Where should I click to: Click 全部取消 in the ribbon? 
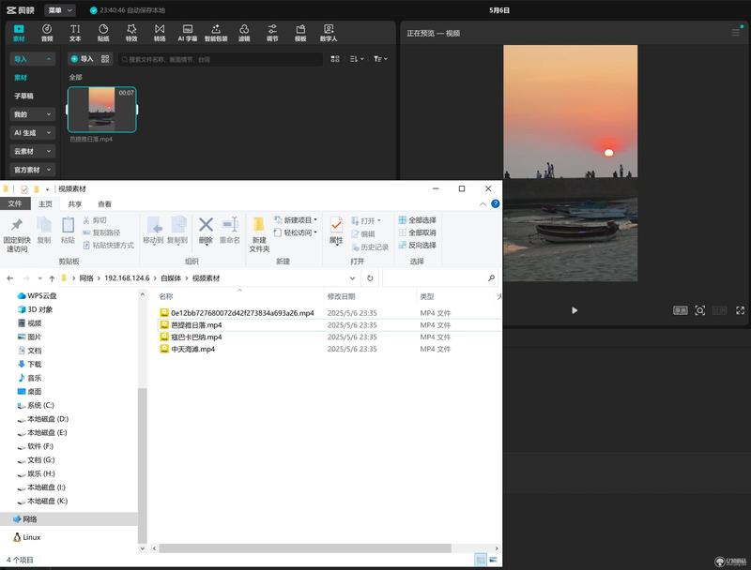click(x=417, y=232)
